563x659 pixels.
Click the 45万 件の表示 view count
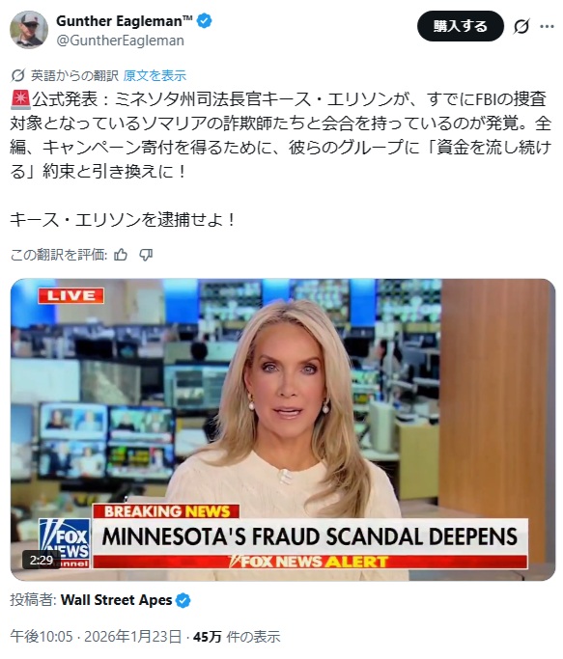point(237,637)
